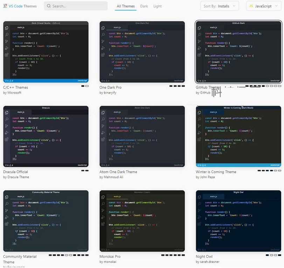Select the light variant swatch under C/C++ Themes
The height and width of the screenshot is (268, 284).
click(87, 86)
